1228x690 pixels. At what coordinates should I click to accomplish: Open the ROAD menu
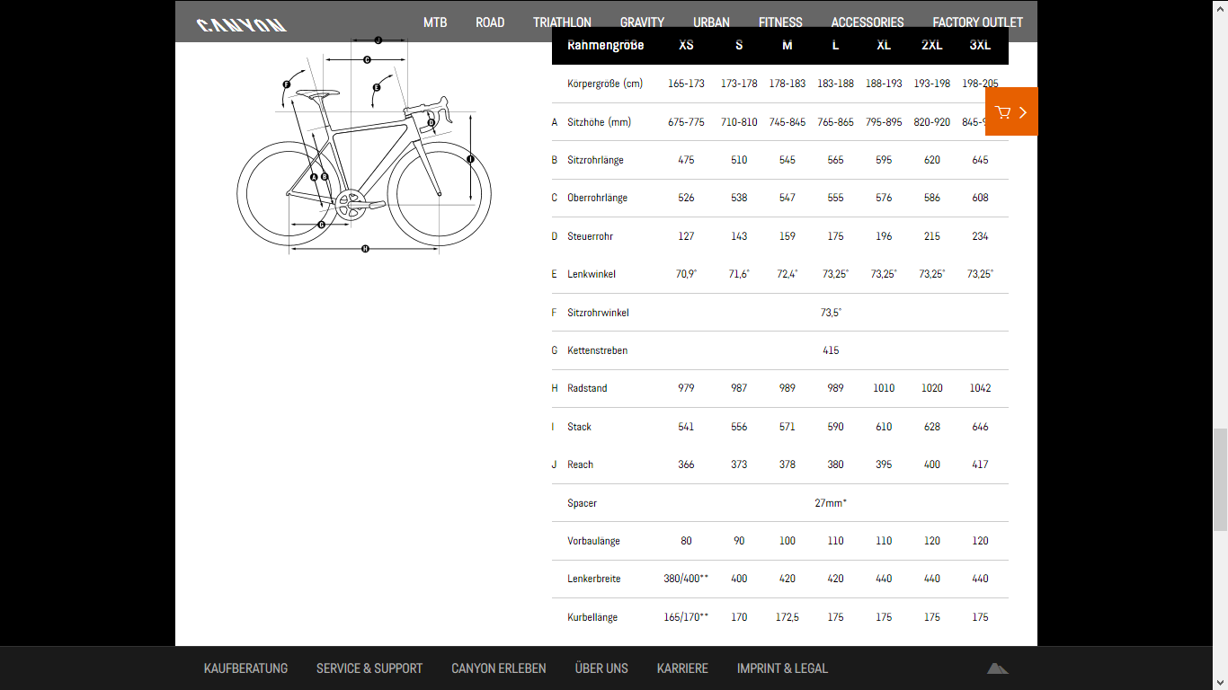click(x=490, y=22)
